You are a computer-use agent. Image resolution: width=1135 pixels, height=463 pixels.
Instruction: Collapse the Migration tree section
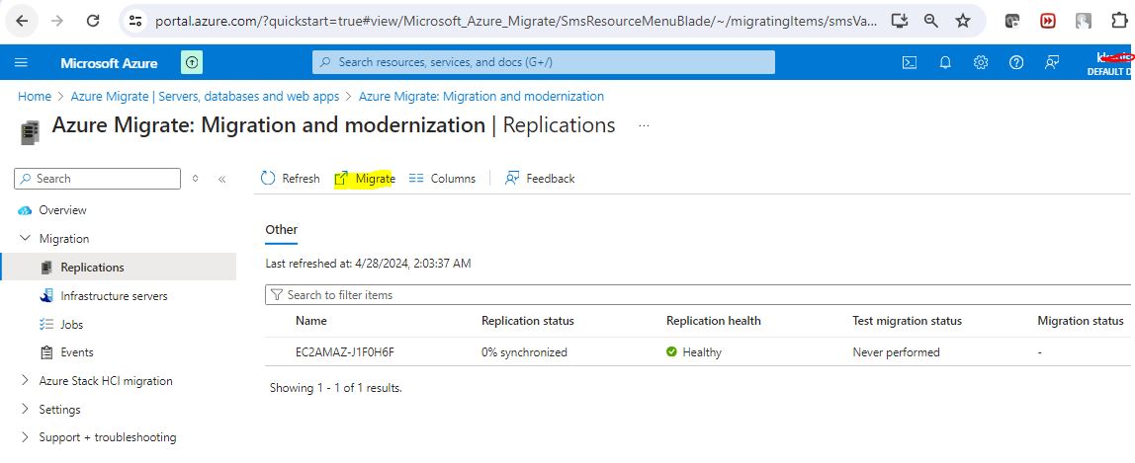click(x=26, y=239)
